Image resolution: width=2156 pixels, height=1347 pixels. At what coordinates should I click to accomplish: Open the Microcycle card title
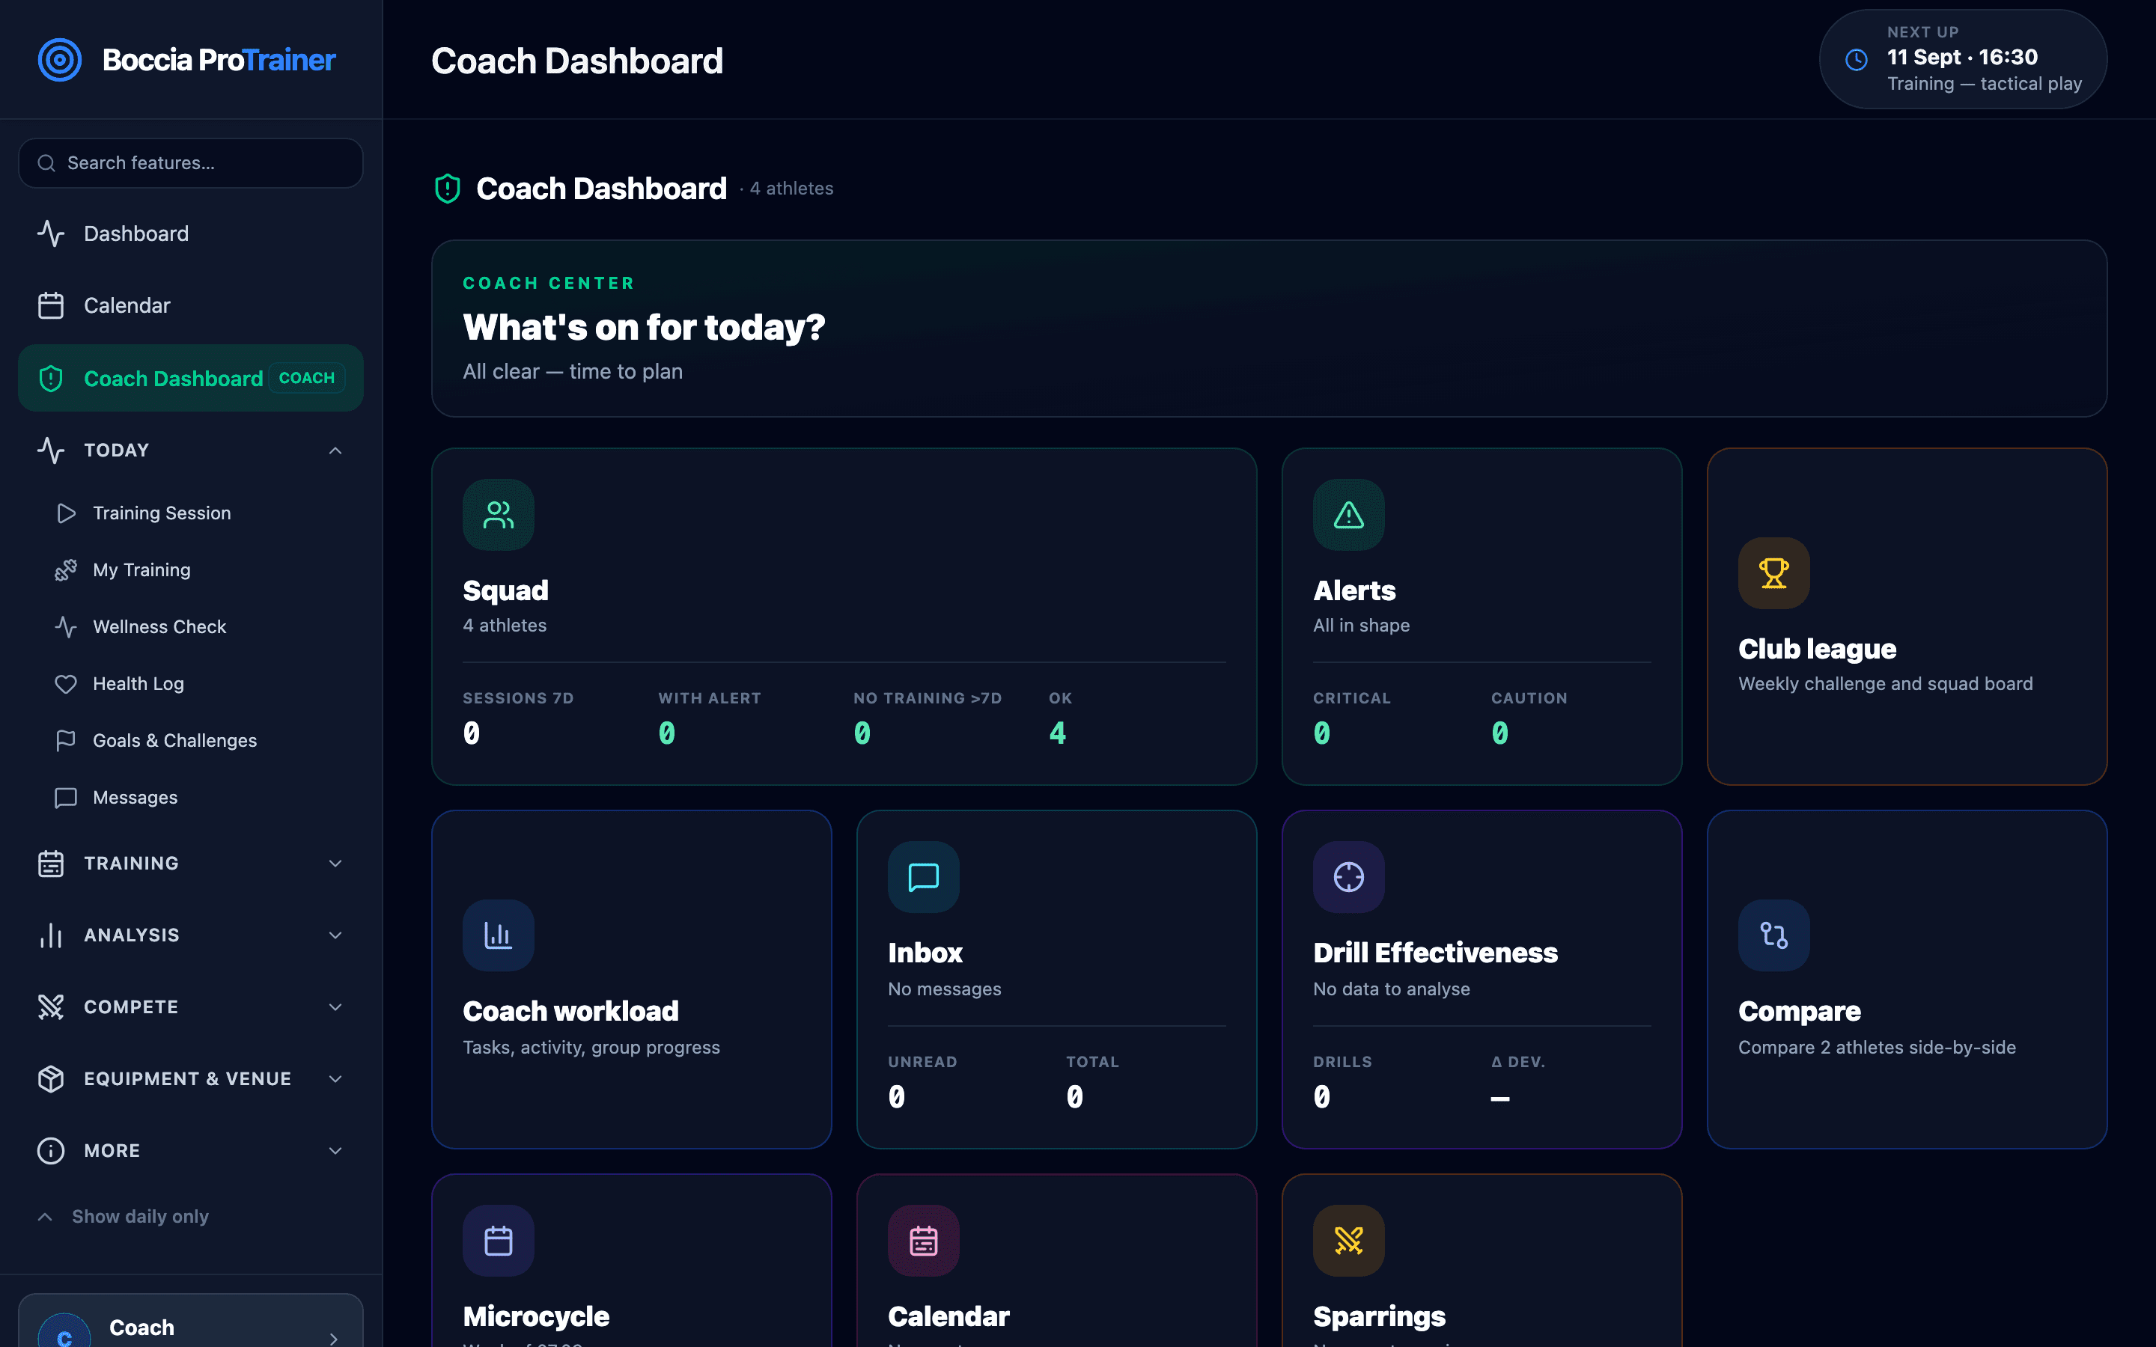pos(536,1317)
